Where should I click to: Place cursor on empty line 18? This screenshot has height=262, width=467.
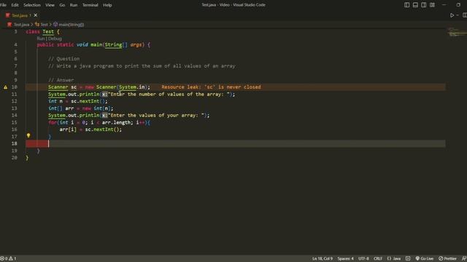click(235, 143)
